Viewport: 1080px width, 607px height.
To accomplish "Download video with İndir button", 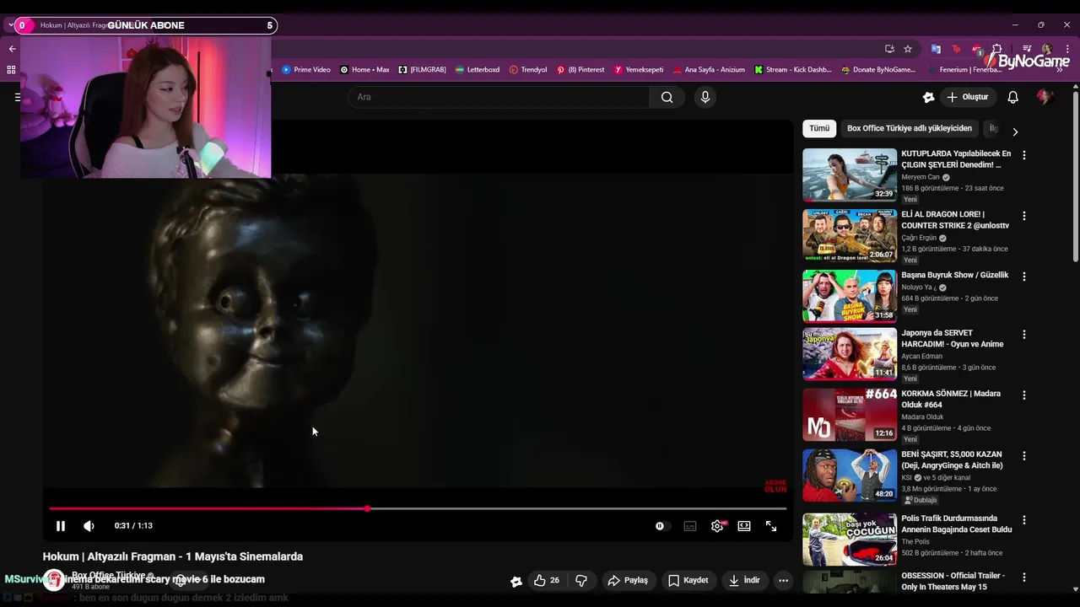I will point(744,580).
